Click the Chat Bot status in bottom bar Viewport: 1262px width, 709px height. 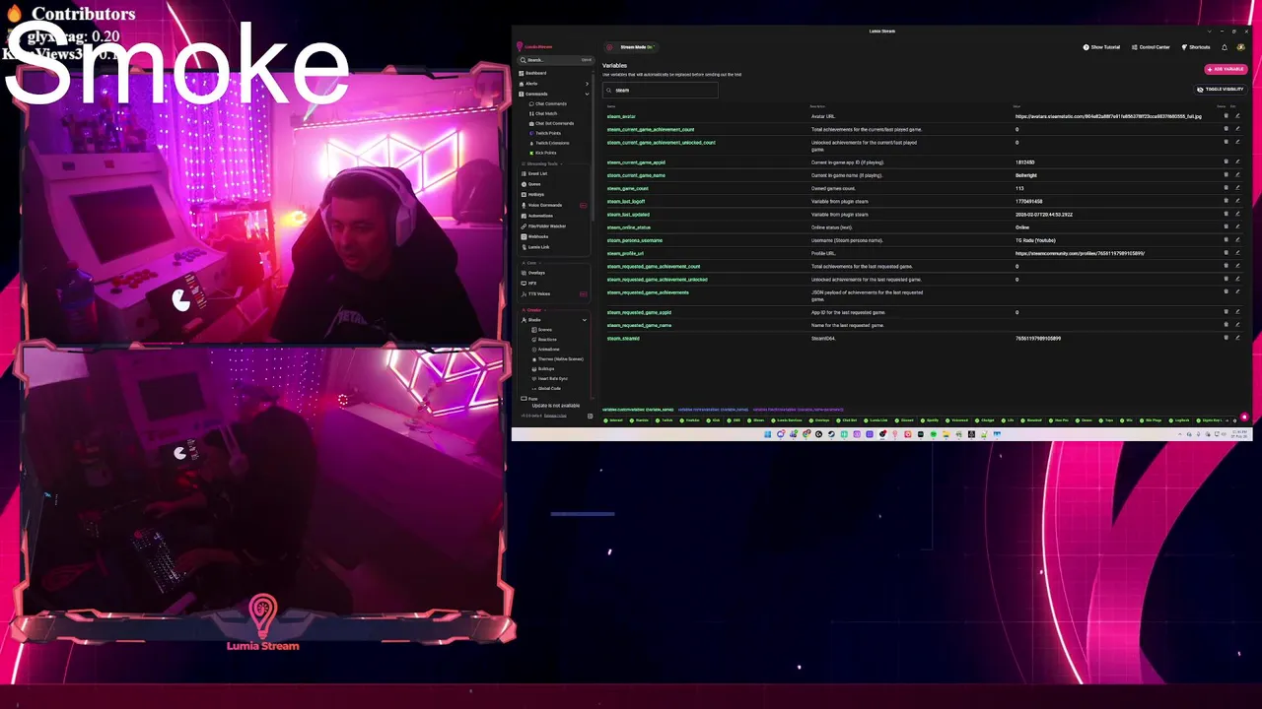(x=847, y=420)
